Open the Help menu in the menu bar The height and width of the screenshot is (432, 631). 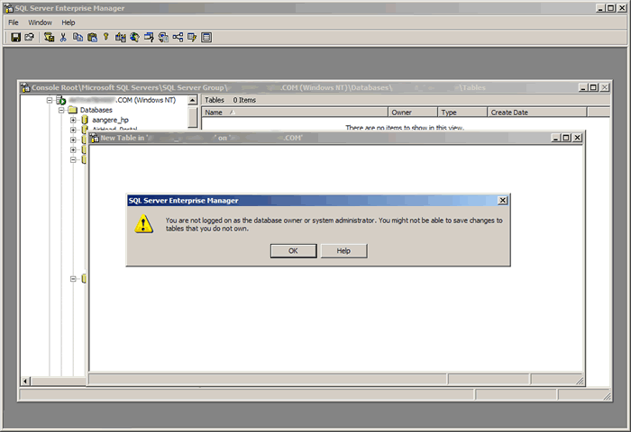point(68,22)
